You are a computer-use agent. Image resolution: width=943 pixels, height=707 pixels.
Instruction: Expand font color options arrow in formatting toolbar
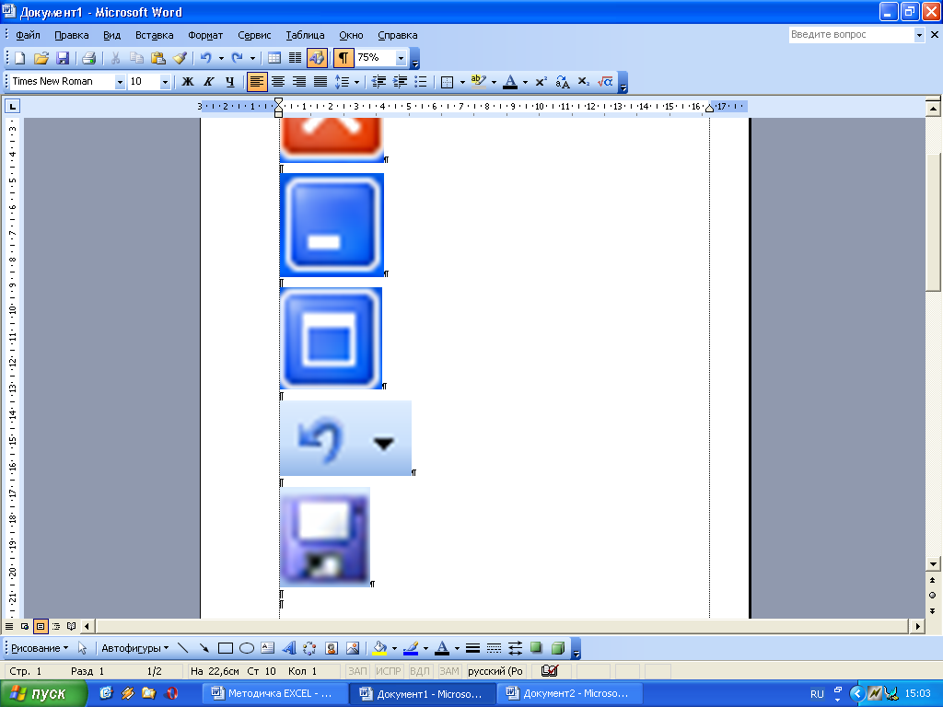525,82
